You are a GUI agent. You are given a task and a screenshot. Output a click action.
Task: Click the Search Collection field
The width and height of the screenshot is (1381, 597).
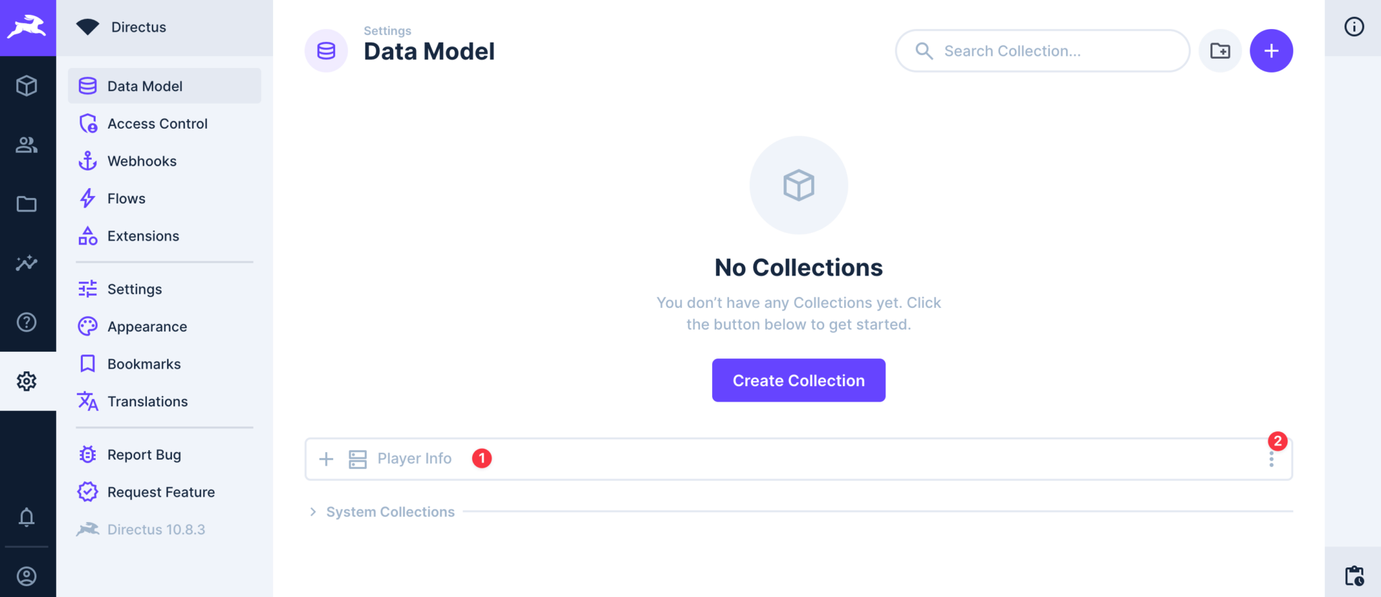(x=1042, y=51)
